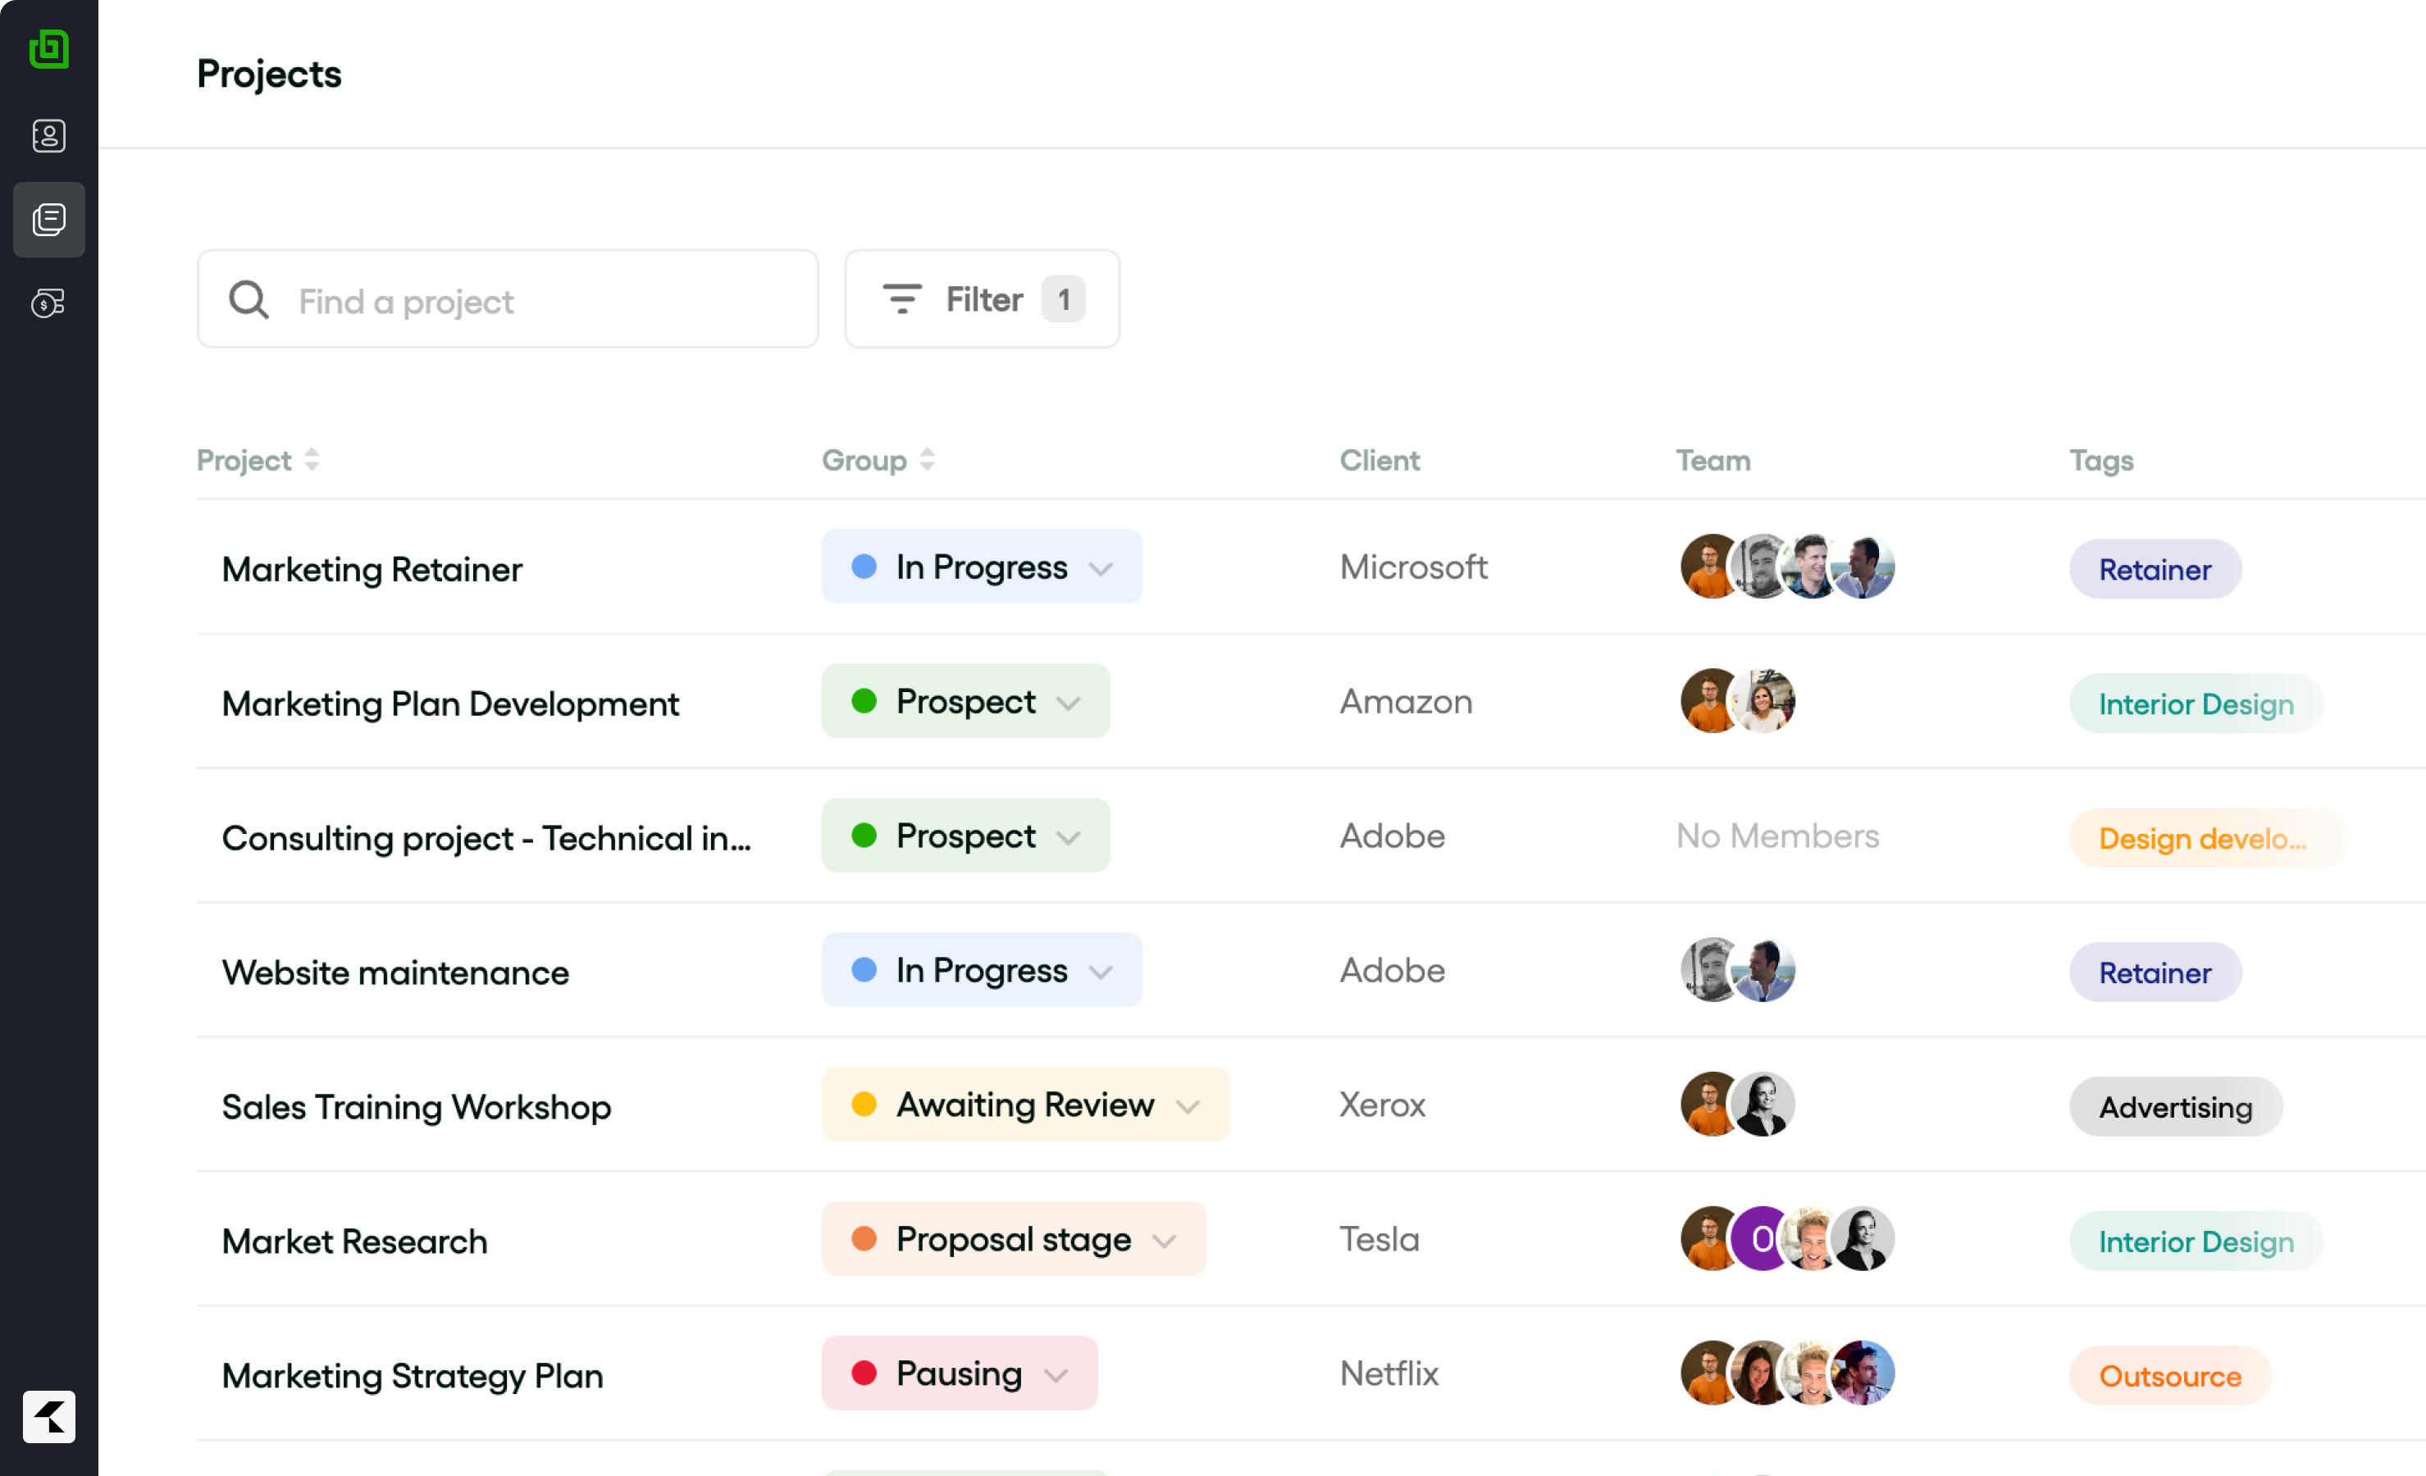
Task: Click the filter lines icon
Action: [x=901, y=298]
